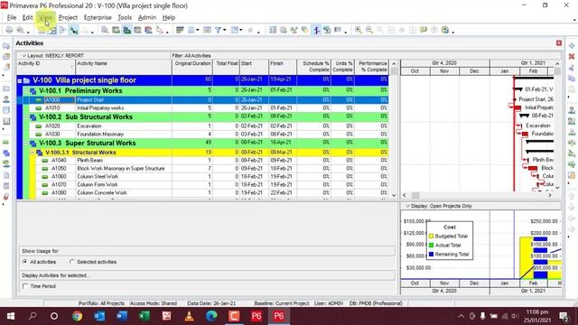This screenshot has width=578, height=325.
Task: Click the Resources person icon in left sidebar
Action: point(6,99)
